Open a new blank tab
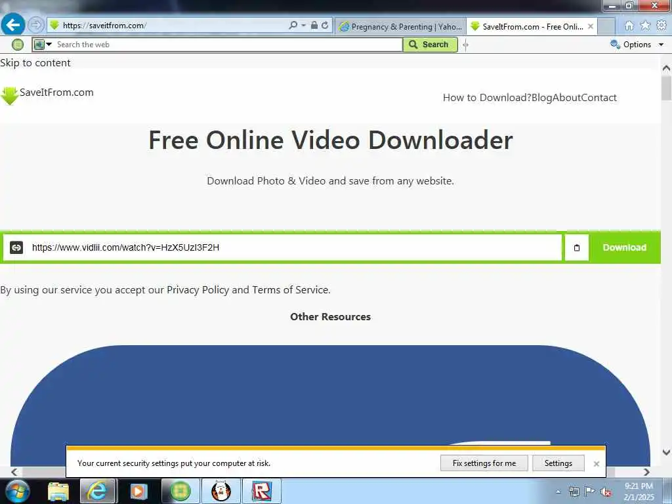This screenshot has height=504, width=672. [606, 26]
